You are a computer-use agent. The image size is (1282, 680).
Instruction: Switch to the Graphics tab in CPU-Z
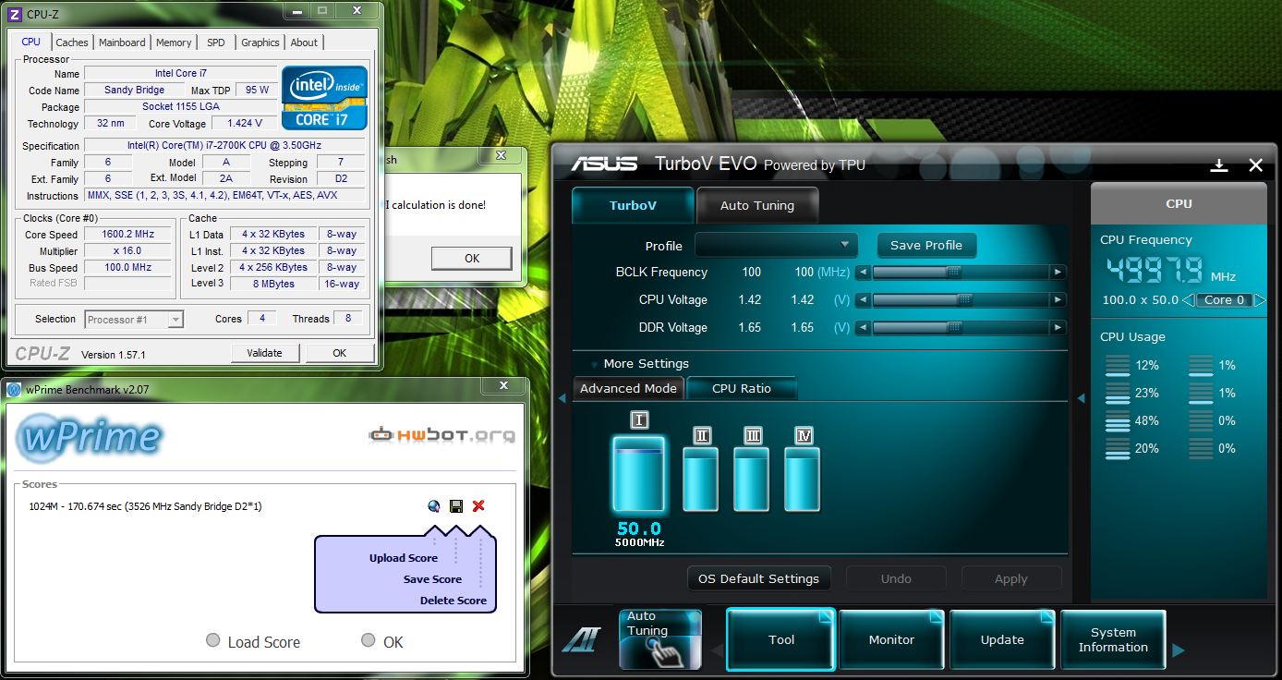pos(260,42)
